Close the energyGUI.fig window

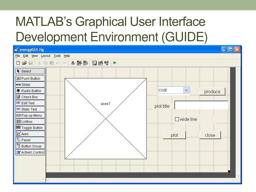coord(237,49)
